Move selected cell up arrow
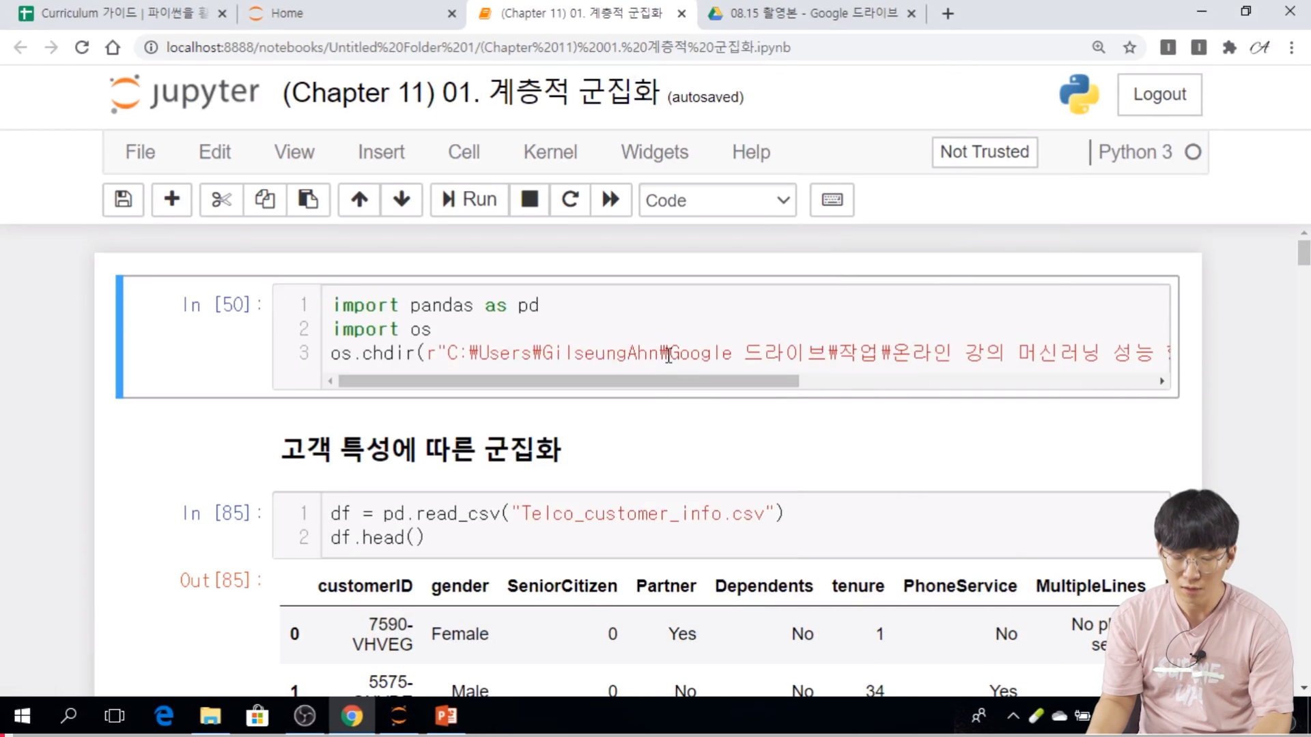 click(359, 199)
